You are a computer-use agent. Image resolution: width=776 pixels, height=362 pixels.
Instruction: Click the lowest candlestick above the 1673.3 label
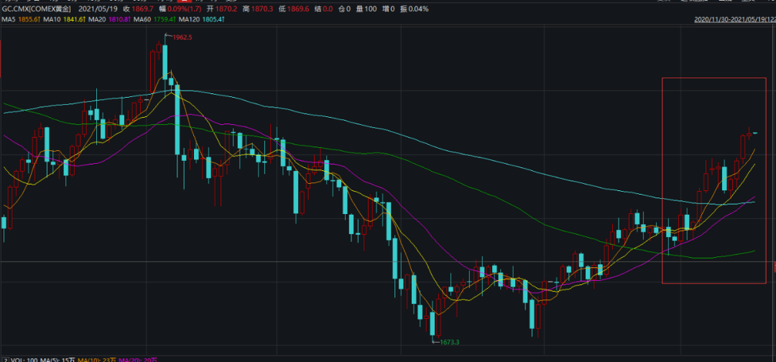pyautogui.click(x=433, y=323)
